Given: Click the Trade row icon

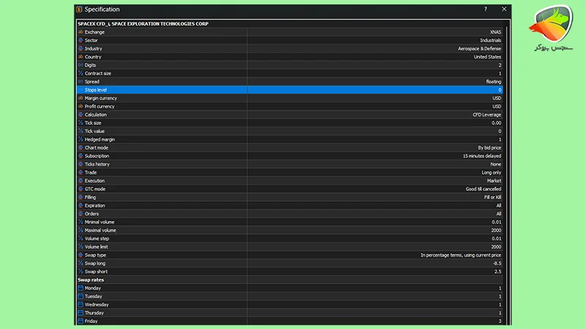Looking at the screenshot, I should coord(80,173).
